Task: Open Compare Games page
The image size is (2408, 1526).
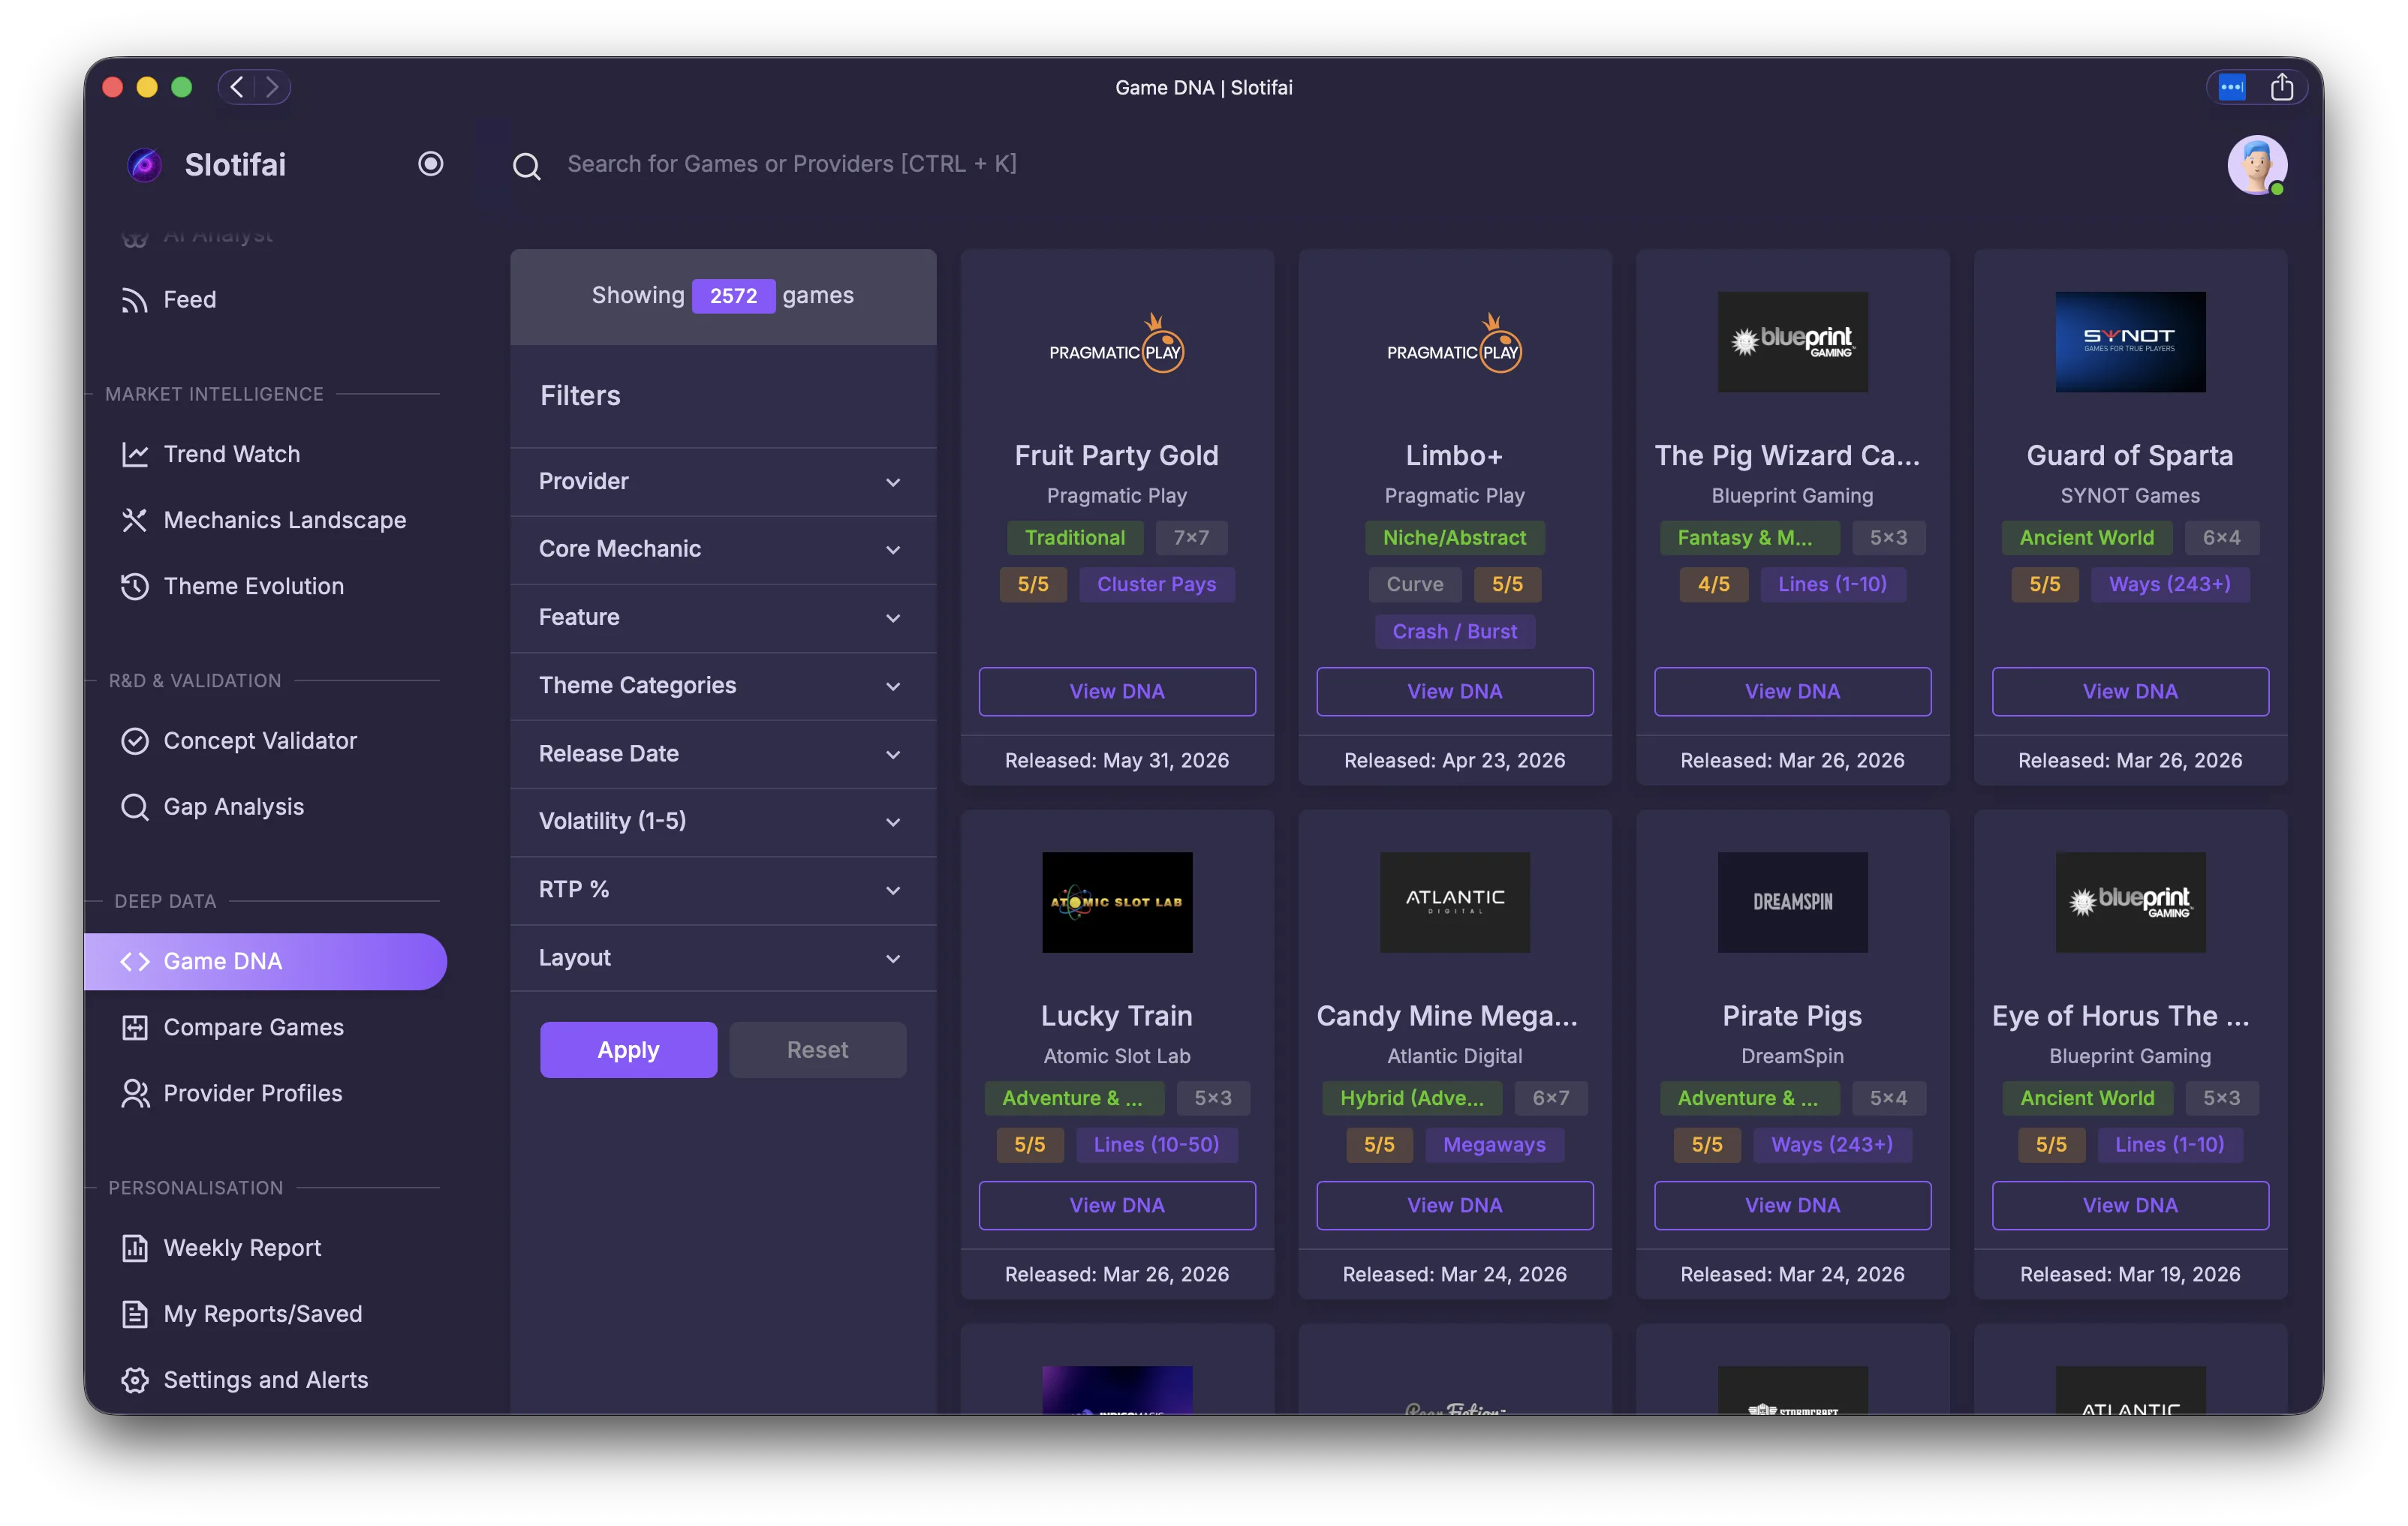Action: [265, 1027]
